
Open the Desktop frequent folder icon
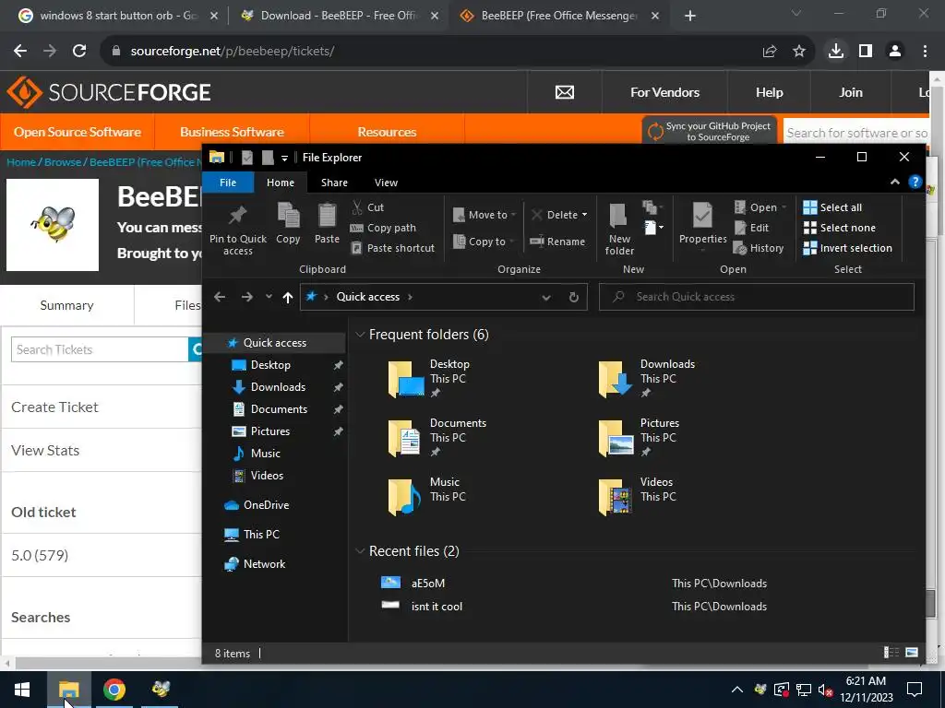click(x=406, y=379)
